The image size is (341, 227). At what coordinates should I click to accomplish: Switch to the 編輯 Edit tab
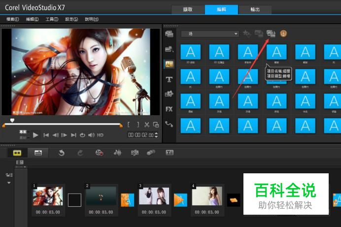tap(221, 9)
